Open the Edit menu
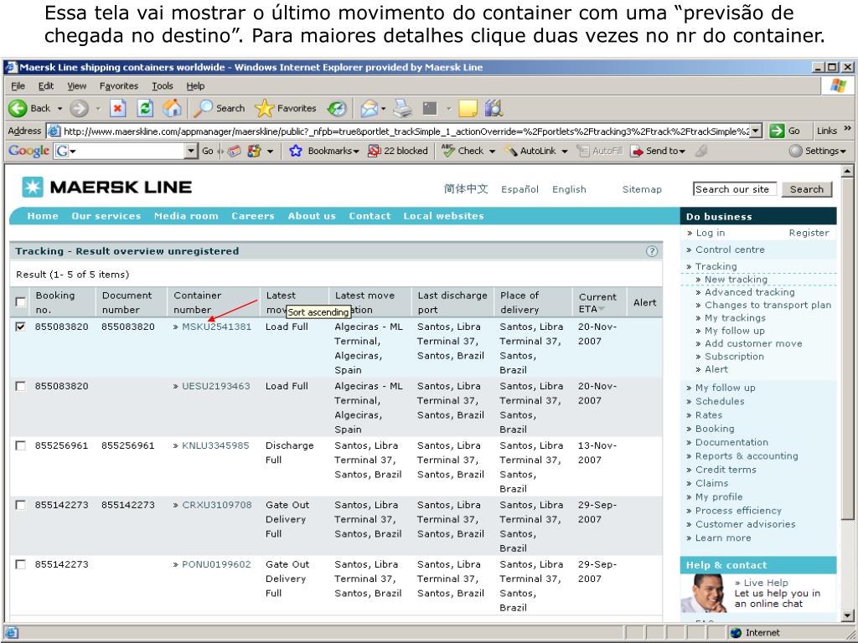The image size is (858, 643). [x=46, y=86]
